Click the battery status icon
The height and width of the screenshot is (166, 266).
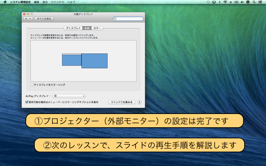[x=236, y=2]
